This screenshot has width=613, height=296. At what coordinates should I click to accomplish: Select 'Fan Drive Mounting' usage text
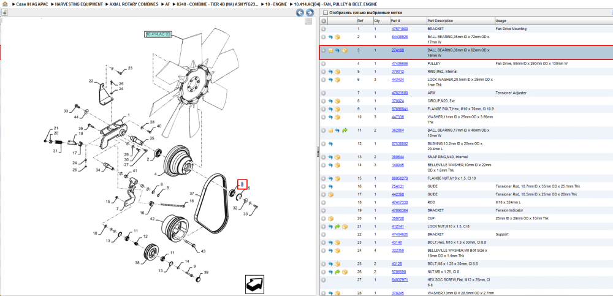point(511,29)
